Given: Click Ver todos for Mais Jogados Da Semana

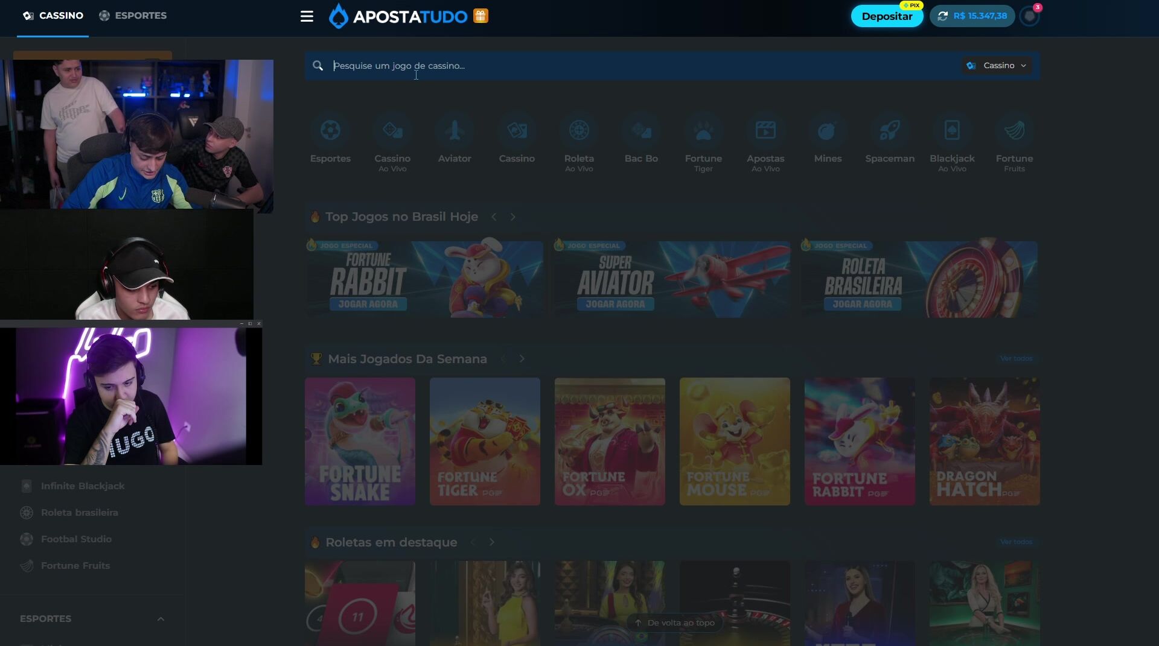Looking at the screenshot, I should 1016,359.
